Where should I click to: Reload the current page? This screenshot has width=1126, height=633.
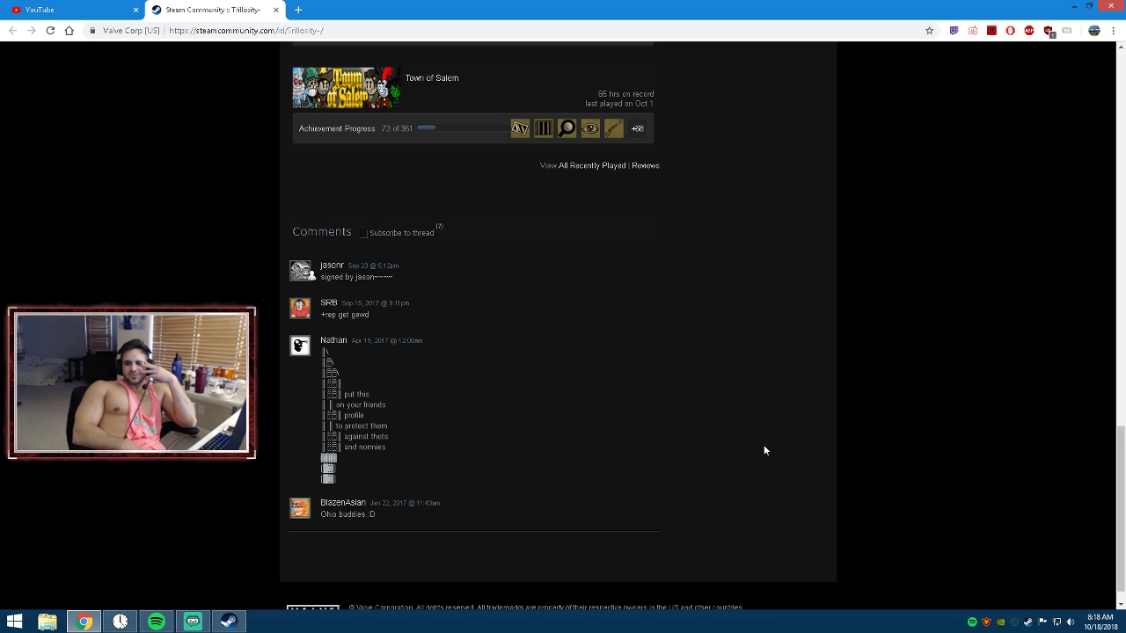(x=50, y=30)
